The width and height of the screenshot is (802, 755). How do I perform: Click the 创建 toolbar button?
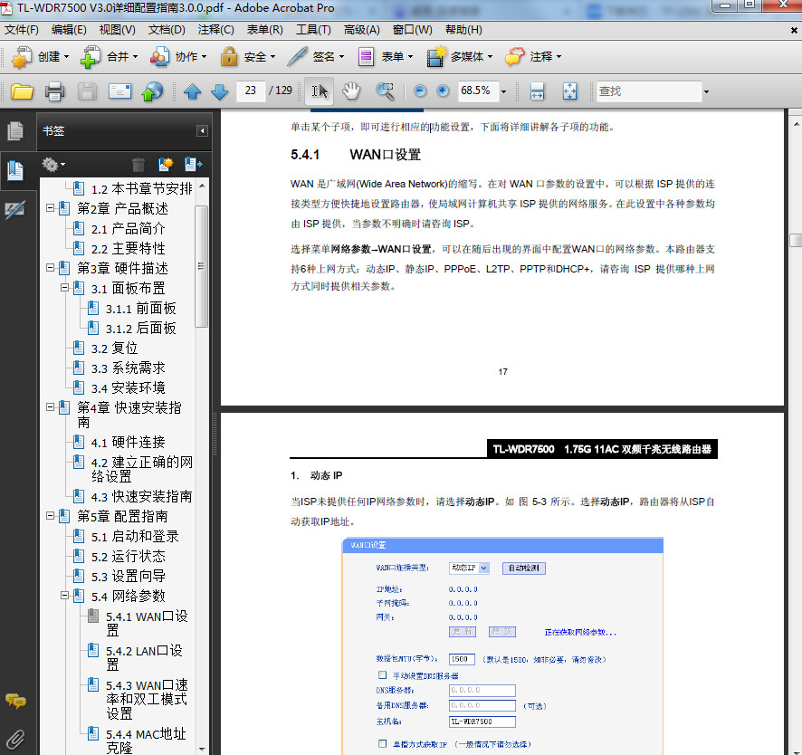(x=41, y=56)
